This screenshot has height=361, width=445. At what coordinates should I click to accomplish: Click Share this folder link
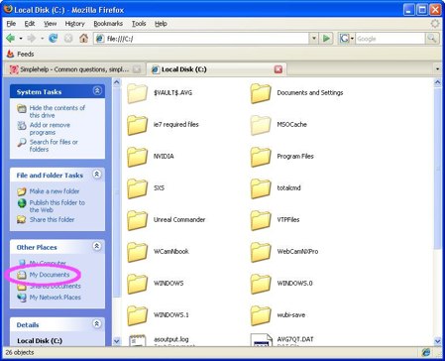click(x=52, y=219)
